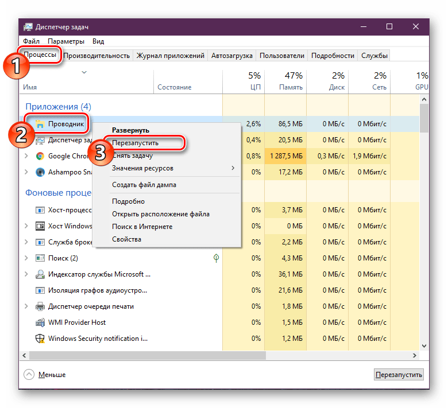Switch to the Подробности tab

[333, 56]
